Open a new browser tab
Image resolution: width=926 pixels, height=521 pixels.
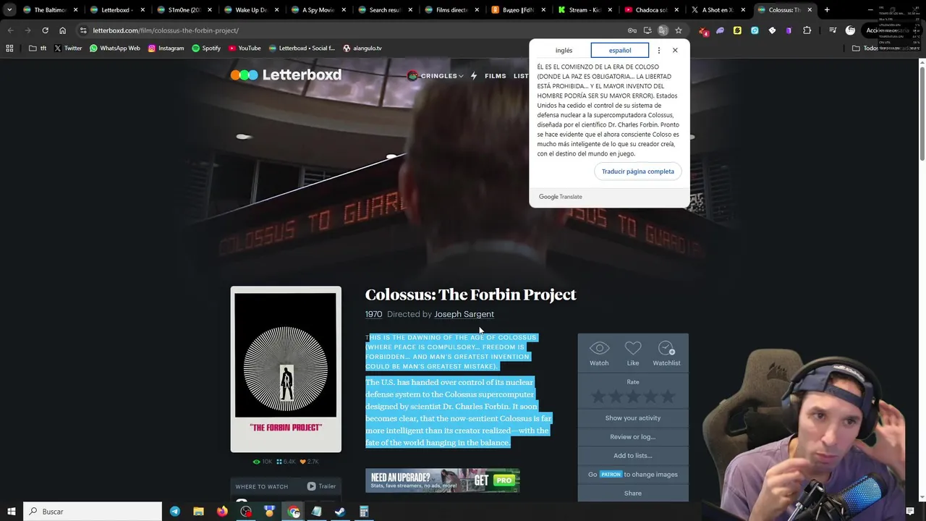[x=827, y=10]
